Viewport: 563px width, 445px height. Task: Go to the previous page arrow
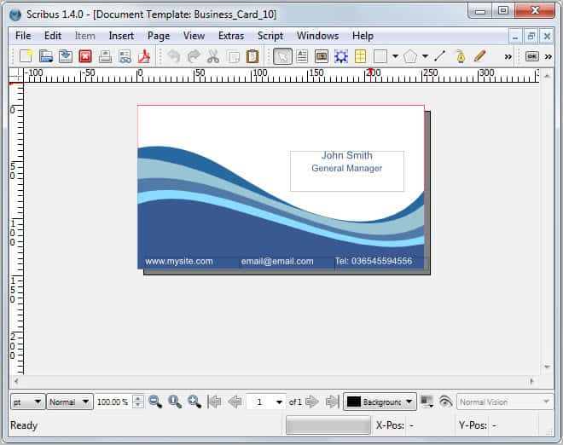(235, 402)
